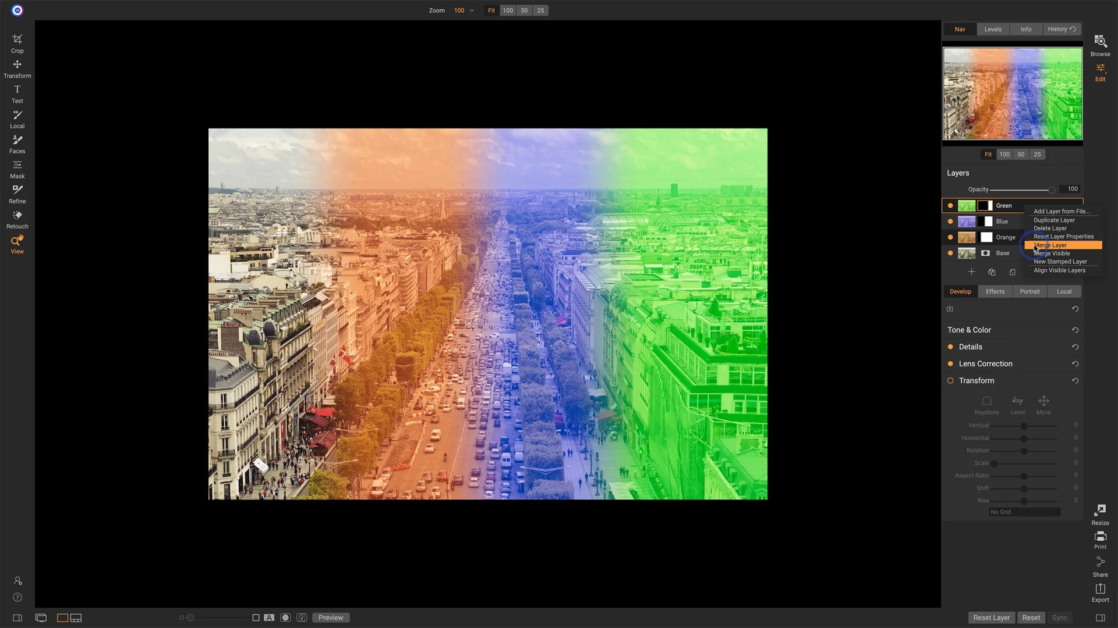The height and width of the screenshot is (628, 1118).
Task: Select the View zoom tool
Action: point(17,245)
